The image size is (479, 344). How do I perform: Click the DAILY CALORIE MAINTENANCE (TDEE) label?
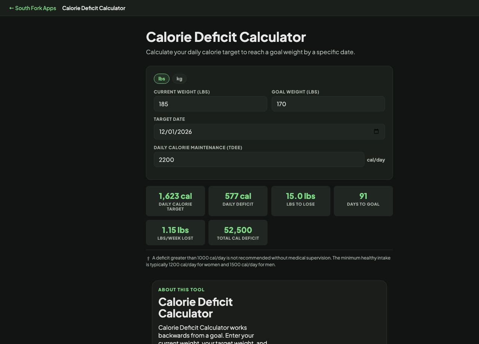click(x=198, y=147)
